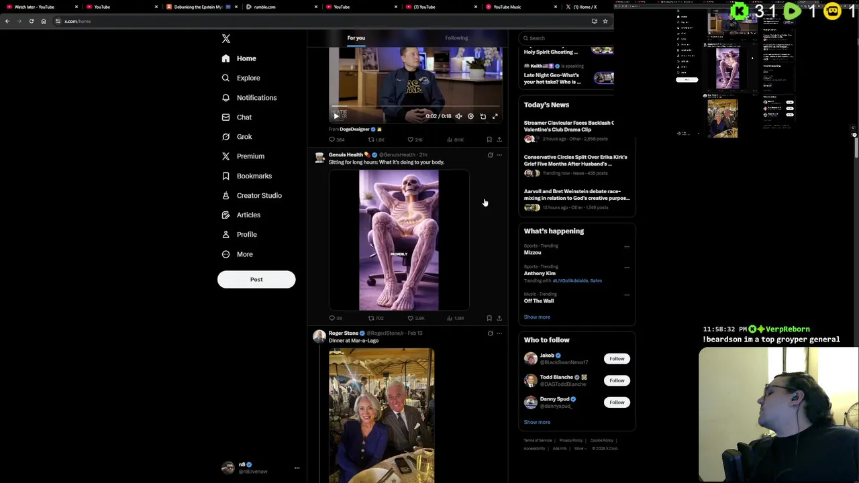This screenshot has height=483, width=859.
Task: Open video settings gear on DogeDesigner video
Action: tap(470, 116)
